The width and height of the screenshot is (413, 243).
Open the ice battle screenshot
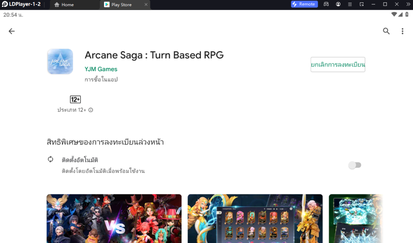pos(356,218)
